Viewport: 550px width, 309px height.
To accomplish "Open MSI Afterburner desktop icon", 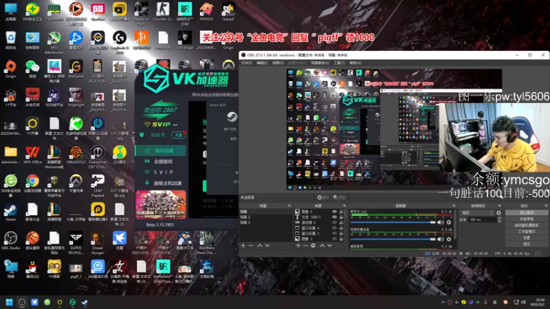I will point(54,43).
